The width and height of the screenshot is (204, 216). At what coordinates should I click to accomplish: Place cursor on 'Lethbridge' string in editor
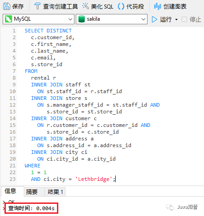click(x=94, y=179)
